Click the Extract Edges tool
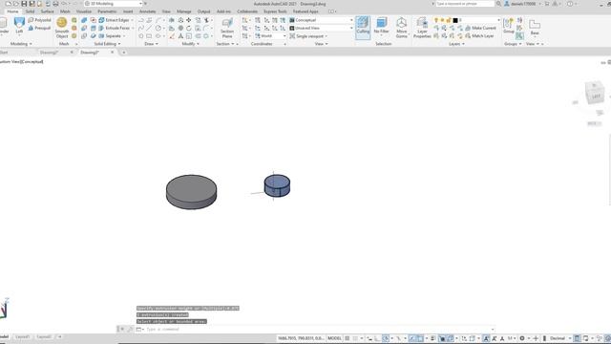The image size is (611, 344). click(x=114, y=20)
